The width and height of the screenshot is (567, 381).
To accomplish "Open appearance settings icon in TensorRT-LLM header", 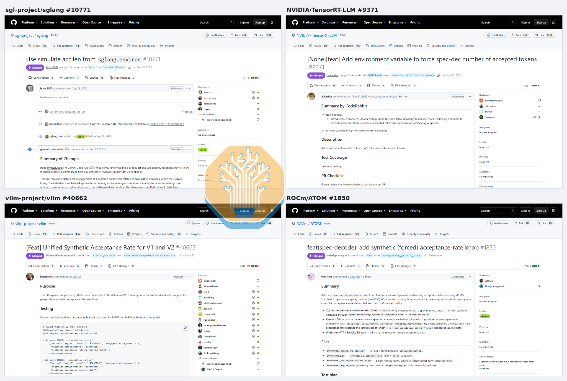I will pos(553,22).
